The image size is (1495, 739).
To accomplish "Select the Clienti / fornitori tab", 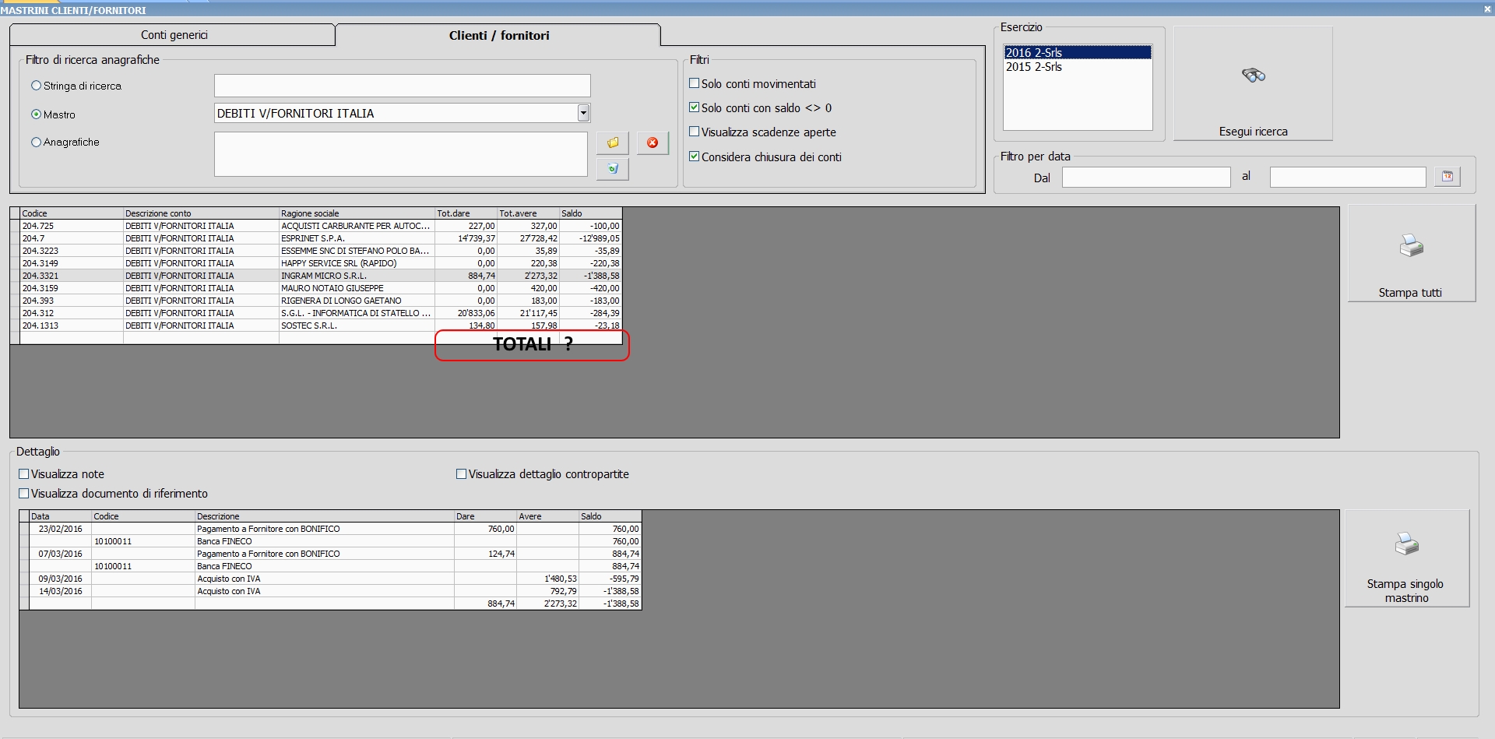I will (498, 35).
